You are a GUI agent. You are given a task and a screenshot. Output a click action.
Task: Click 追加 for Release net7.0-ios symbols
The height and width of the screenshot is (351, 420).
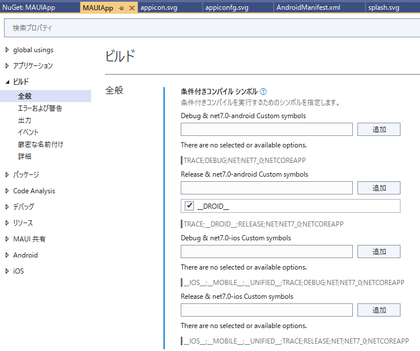tap(379, 310)
